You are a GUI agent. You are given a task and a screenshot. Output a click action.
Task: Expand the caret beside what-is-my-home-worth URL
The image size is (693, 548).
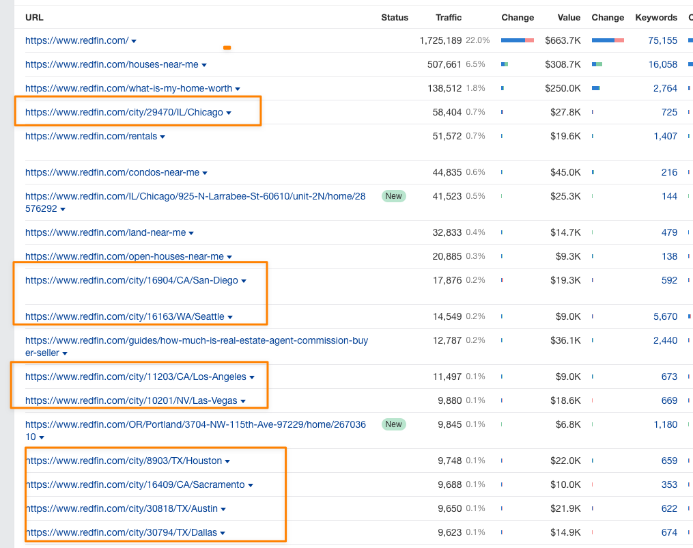[238, 89]
